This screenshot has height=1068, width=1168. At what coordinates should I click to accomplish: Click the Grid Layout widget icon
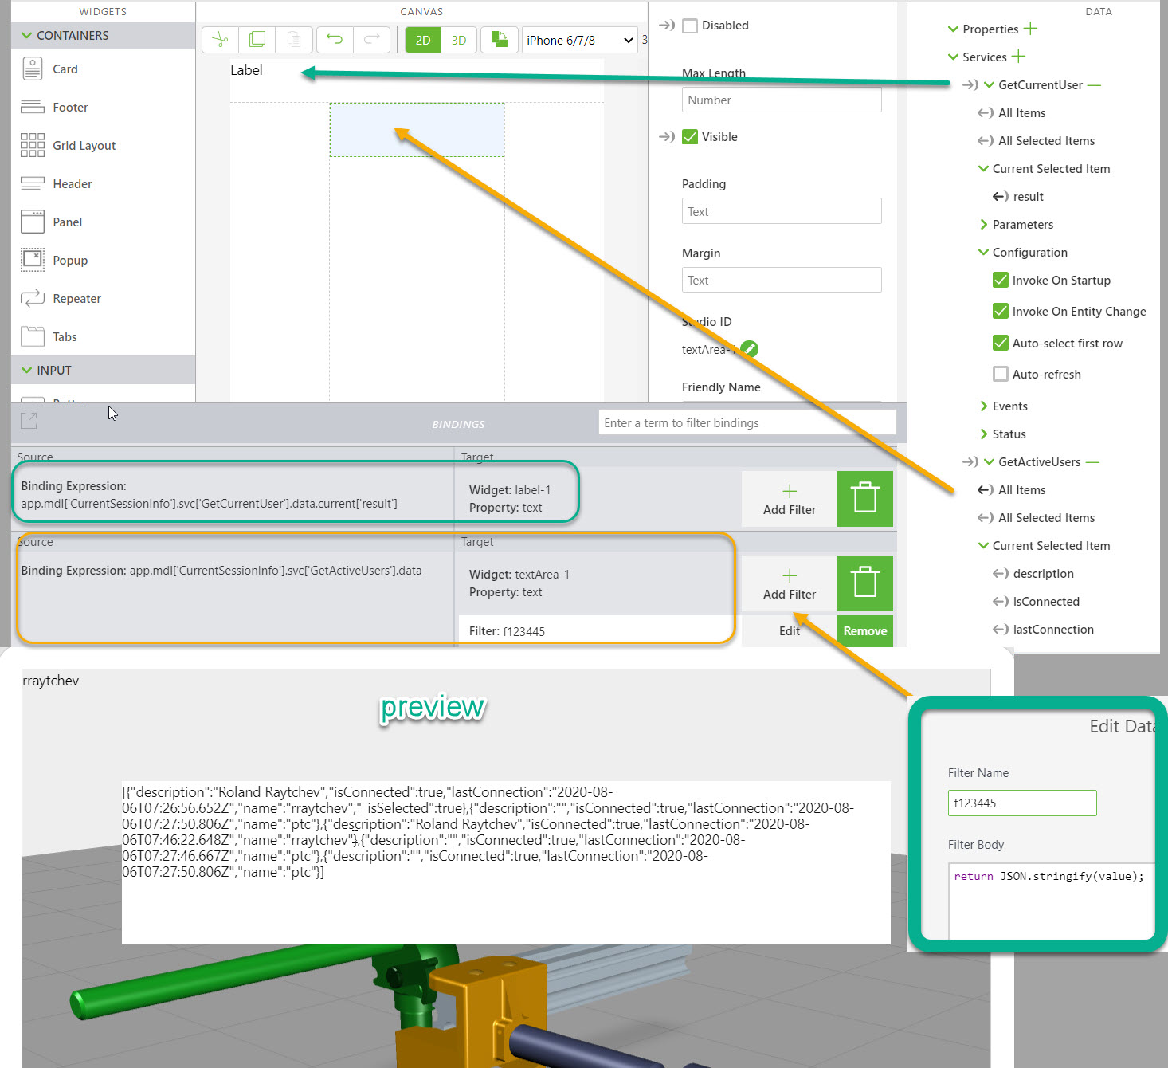tap(32, 145)
